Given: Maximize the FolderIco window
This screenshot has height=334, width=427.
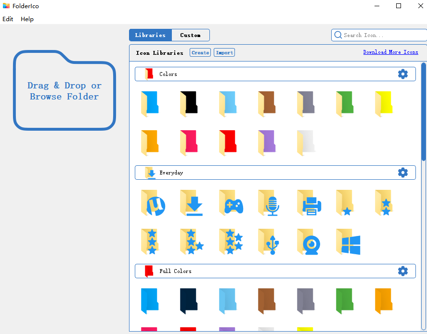Looking at the screenshot, I should tap(399, 6).
